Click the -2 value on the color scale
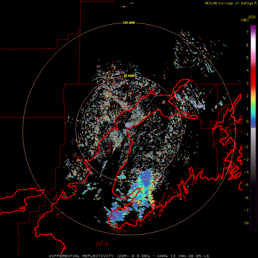The width and height of the screenshot is (258, 258). coord(246,147)
